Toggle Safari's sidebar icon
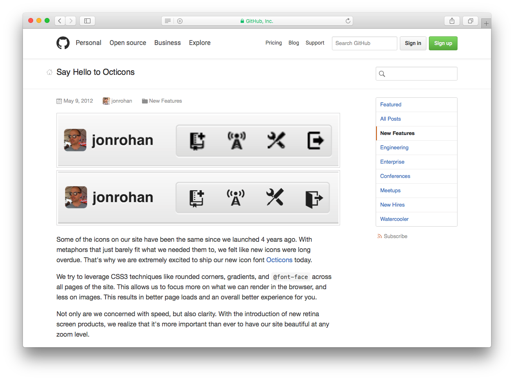Image resolution: width=514 pixels, height=380 pixels. [x=87, y=20]
